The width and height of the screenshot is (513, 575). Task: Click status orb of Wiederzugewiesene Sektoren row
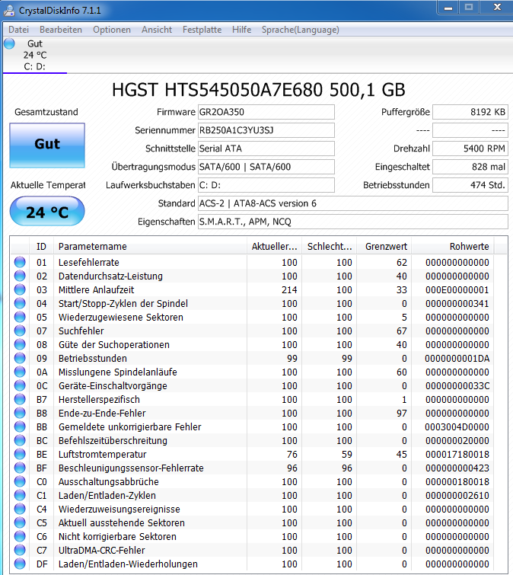pyautogui.click(x=20, y=317)
